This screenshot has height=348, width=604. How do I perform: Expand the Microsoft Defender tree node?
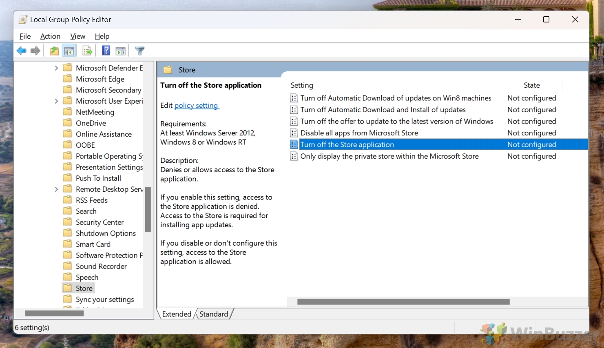coord(56,68)
